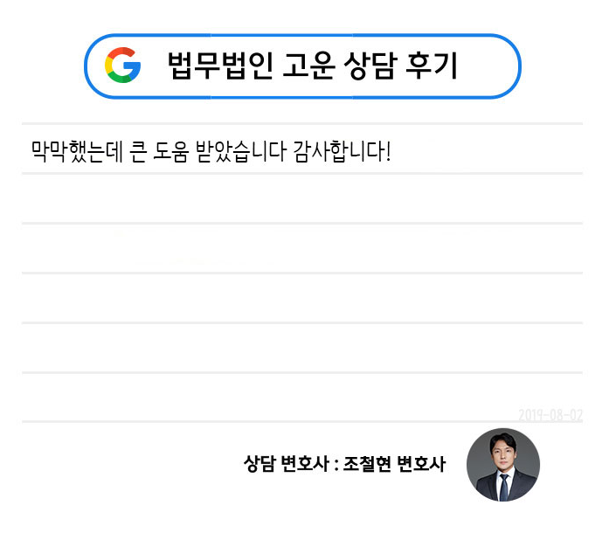Click the faint 2019-08-02 date
Screen dimensions: 602x540
[x=550, y=415]
